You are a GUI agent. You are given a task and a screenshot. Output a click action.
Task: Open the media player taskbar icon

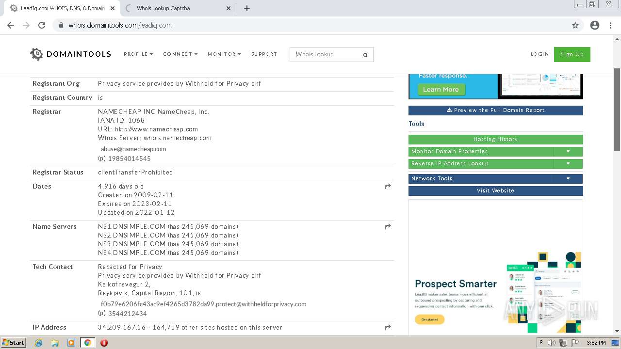pyautogui.click(x=71, y=343)
